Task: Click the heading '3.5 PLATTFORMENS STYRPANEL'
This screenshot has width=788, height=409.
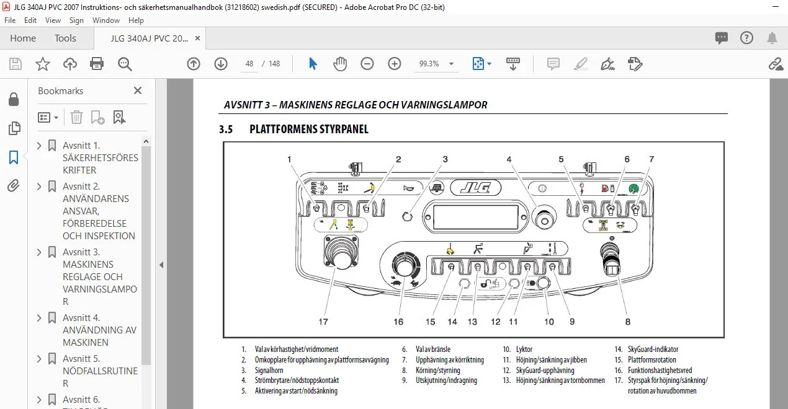Action: (293, 130)
